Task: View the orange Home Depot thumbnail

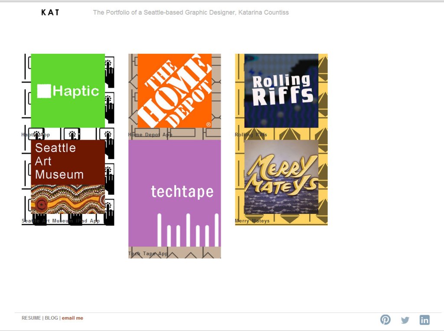Action: coord(174,91)
